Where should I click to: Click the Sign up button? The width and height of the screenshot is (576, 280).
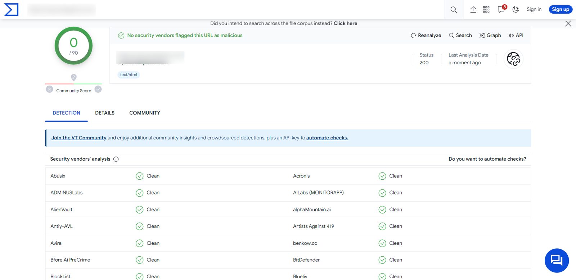click(561, 9)
